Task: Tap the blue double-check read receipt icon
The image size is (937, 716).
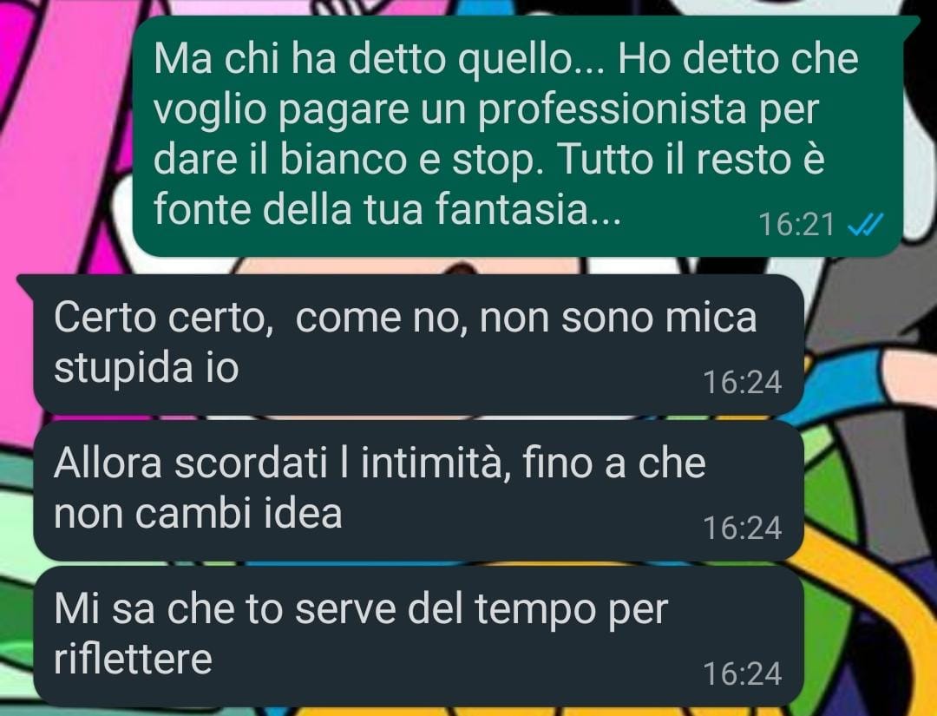Action: click(865, 226)
